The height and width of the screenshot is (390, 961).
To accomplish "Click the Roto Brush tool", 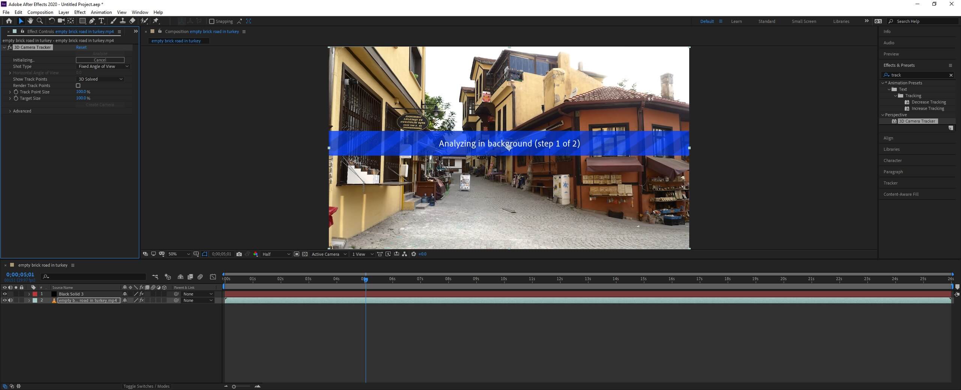I will coord(144,21).
